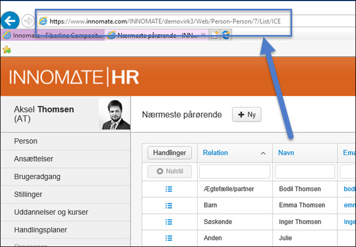Select Uddannelser og kurser menu item

coord(51,212)
